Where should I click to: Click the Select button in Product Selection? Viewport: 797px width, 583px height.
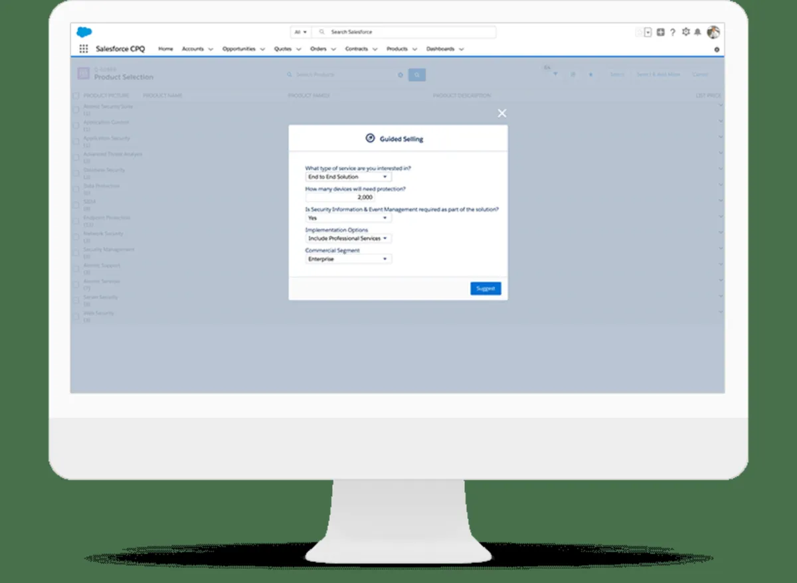coord(617,74)
